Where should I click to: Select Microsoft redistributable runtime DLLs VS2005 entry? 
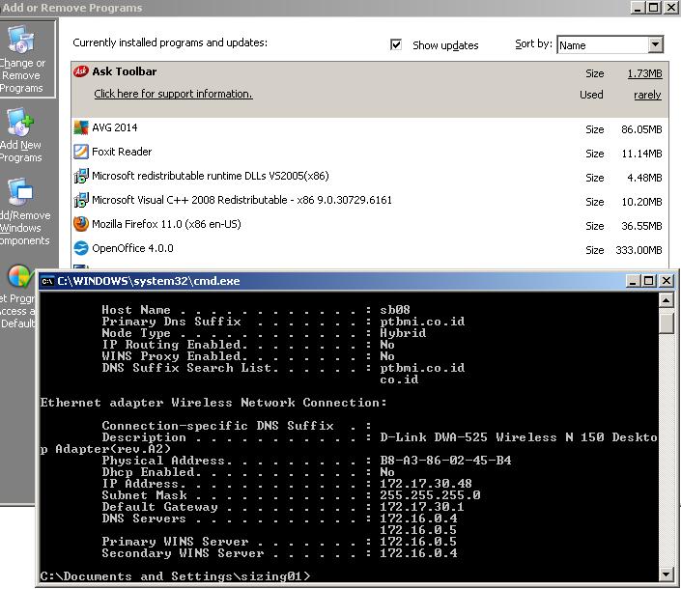click(210, 176)
